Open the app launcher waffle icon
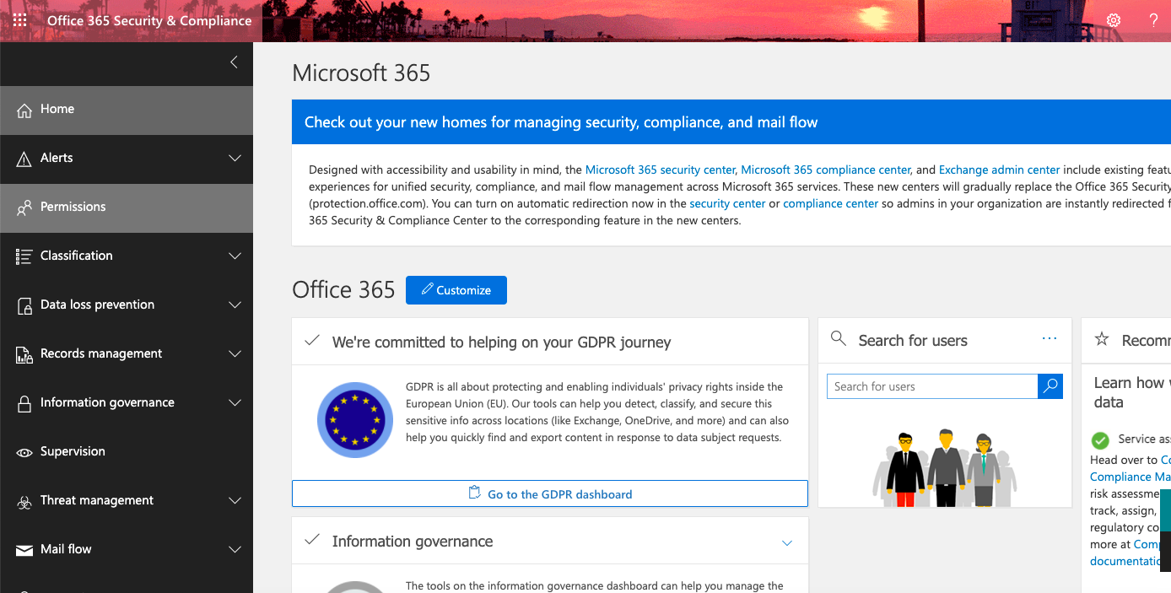Image resolution: width=1171 pixels, height=593 pixels. (19, 20)
